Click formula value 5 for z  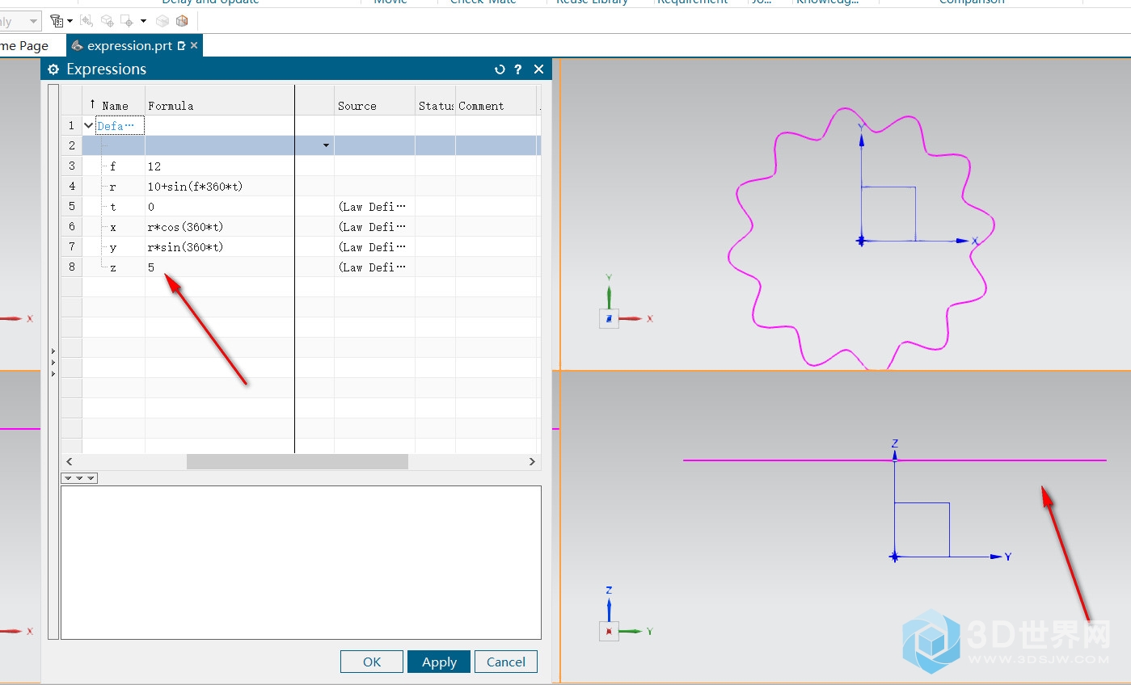151,267
